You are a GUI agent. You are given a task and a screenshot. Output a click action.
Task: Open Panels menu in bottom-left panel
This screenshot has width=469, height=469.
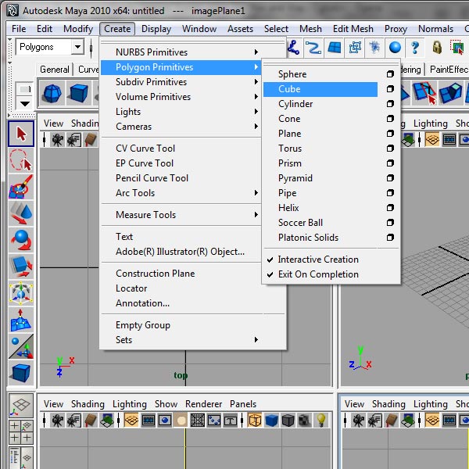[243, 404]
